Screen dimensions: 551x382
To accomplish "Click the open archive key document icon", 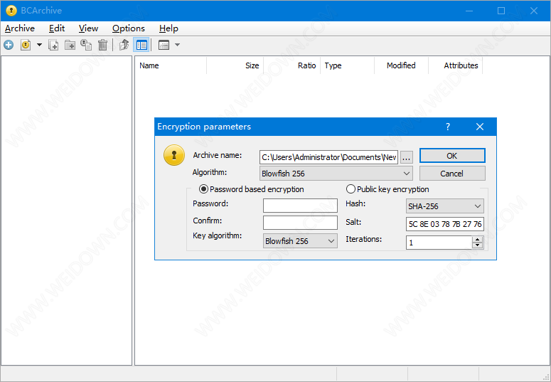I will coord(26,45).
